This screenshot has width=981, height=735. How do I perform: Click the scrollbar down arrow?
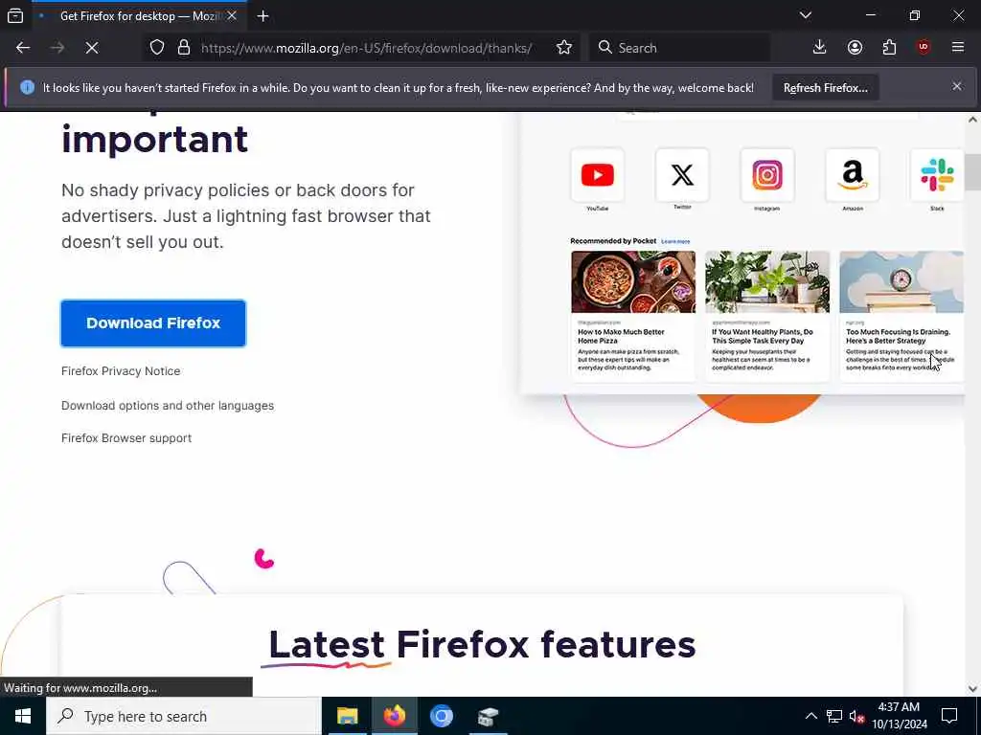click(972, 689)
